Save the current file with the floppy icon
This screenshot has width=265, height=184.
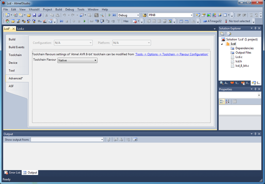34,15
